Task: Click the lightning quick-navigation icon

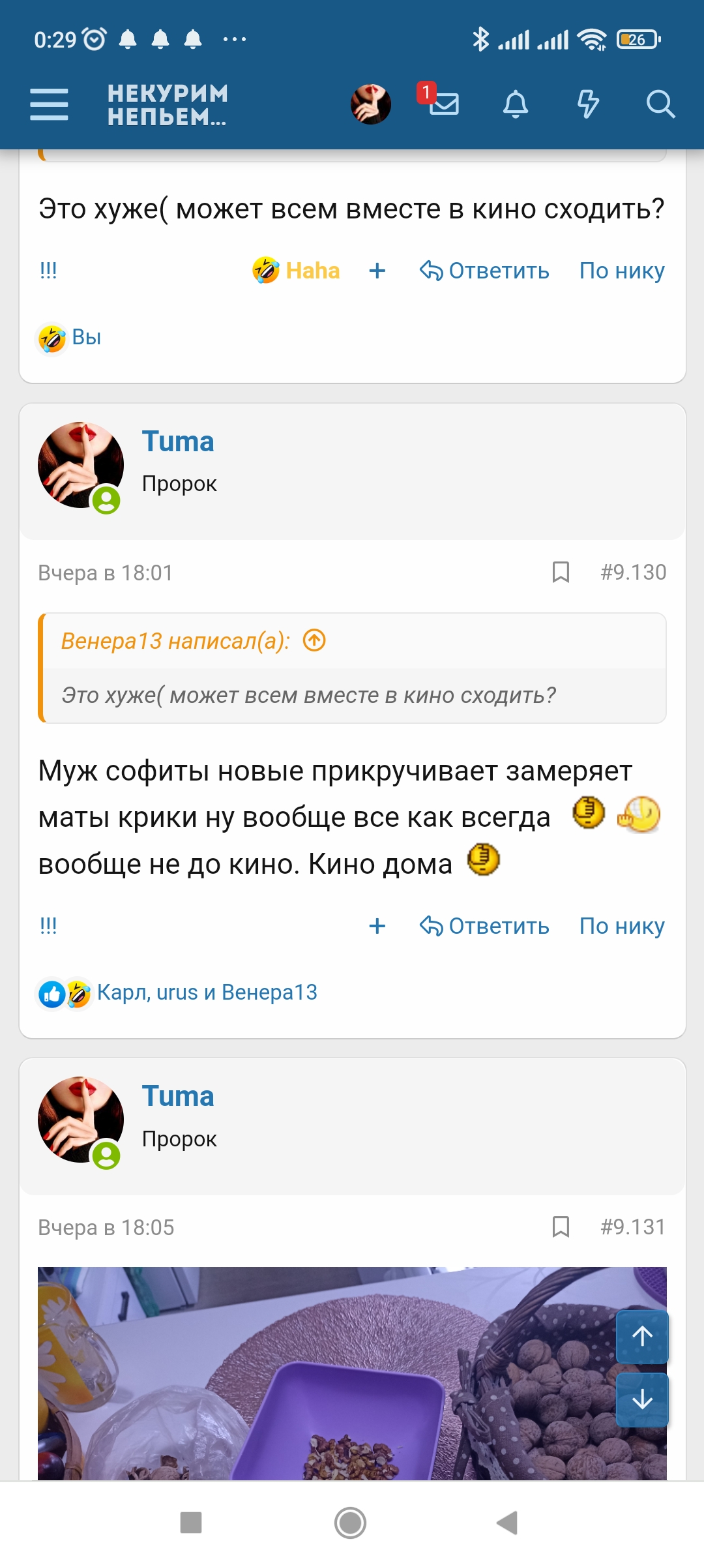Action: point(587,104)
